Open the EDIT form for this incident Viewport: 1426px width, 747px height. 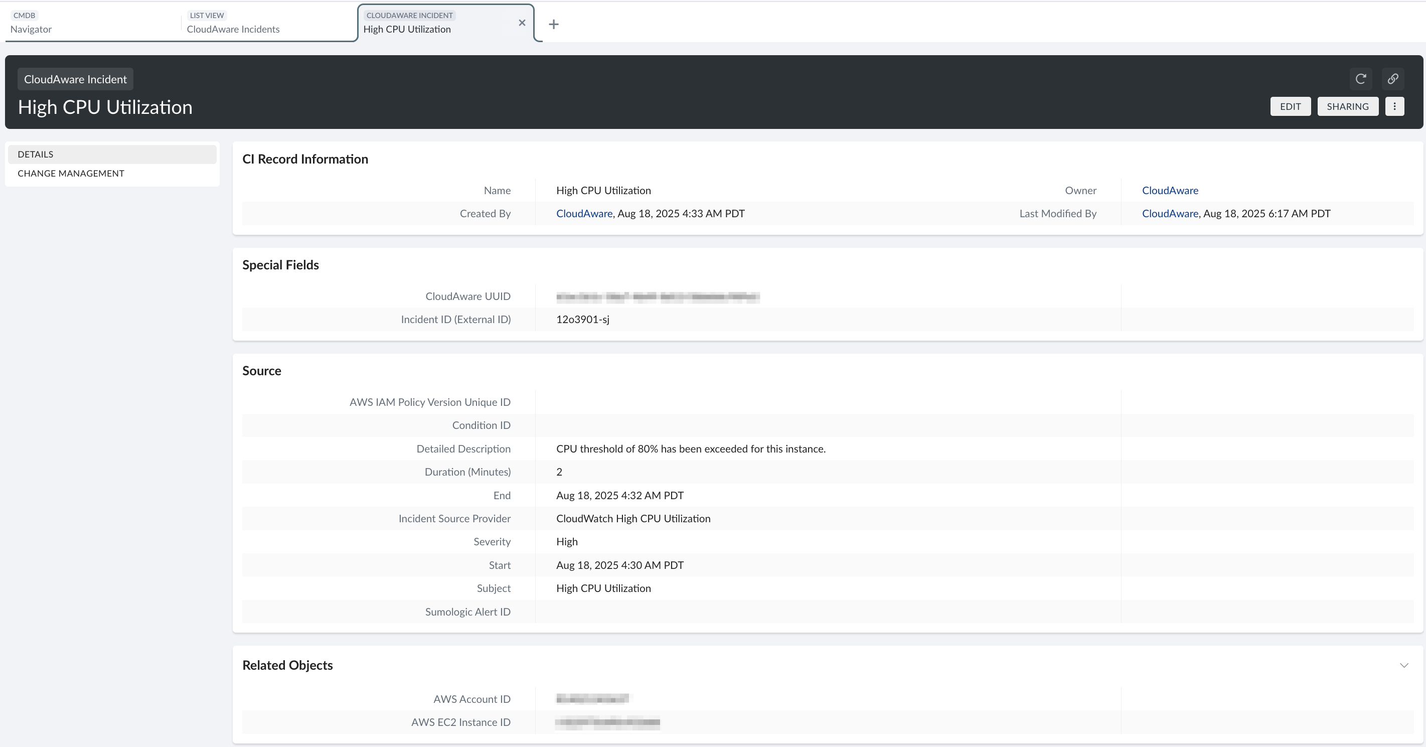pyautogui.click(x=1291, y=106)
